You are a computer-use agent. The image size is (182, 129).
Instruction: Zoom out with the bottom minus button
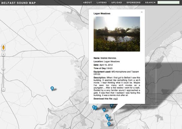[x=3, y=89]
